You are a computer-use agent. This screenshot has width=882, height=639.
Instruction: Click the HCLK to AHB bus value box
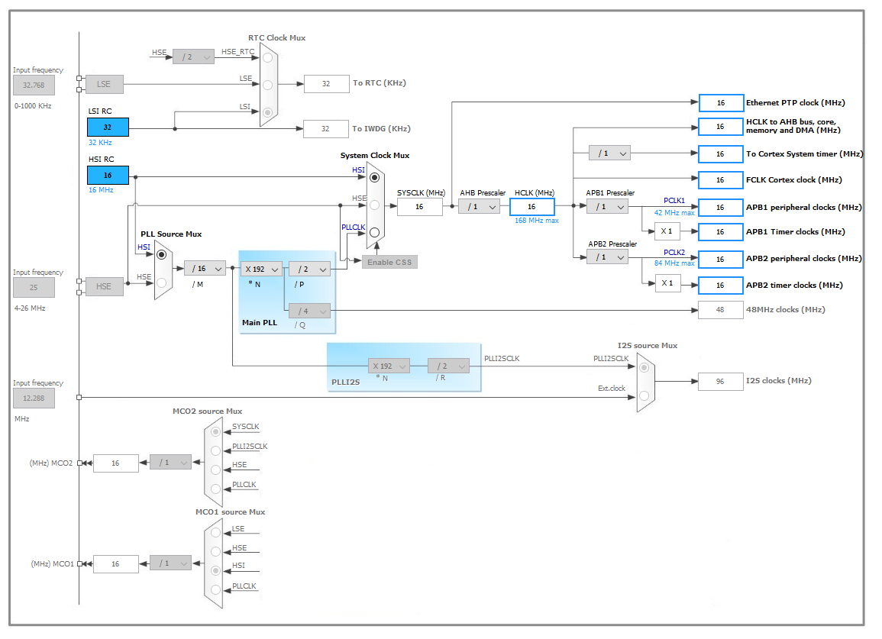pos(721,127)
